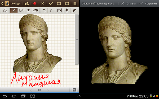Tap the Android home button
The height and width of the screenshot is (99, 159).
coord(14,96)
